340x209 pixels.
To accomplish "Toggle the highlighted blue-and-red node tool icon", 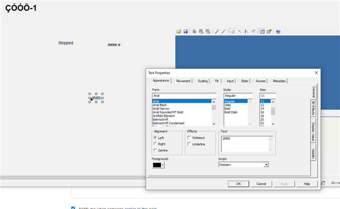I will [233, 32].
